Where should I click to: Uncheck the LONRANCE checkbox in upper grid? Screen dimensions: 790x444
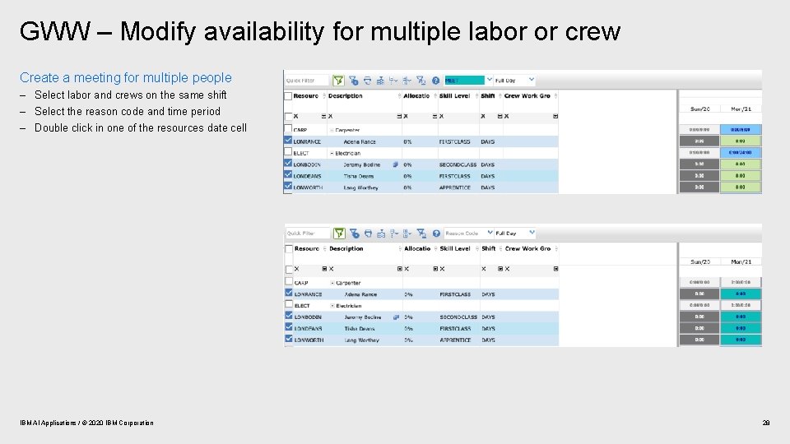pos(288,141)
